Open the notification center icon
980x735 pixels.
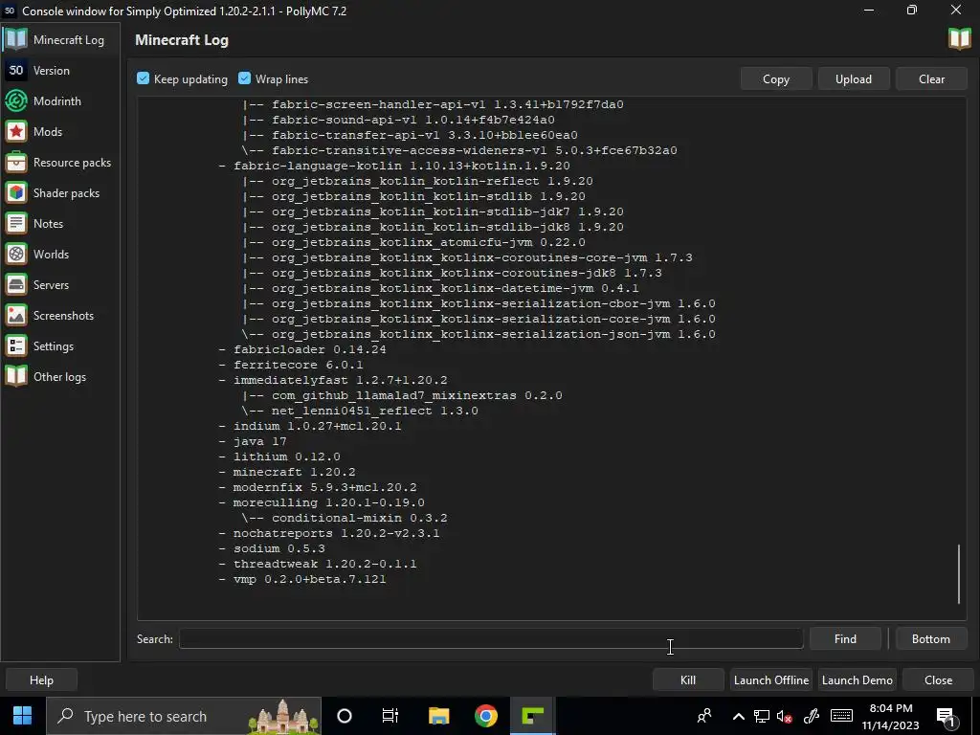click(946, 717)
